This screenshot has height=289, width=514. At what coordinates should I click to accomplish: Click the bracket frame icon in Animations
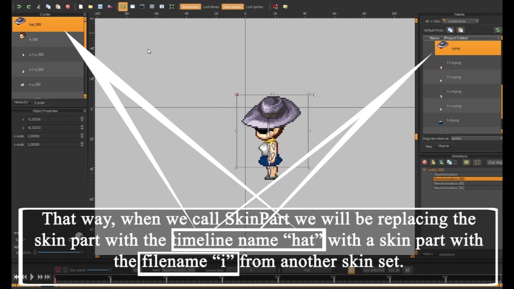[477, 163]
